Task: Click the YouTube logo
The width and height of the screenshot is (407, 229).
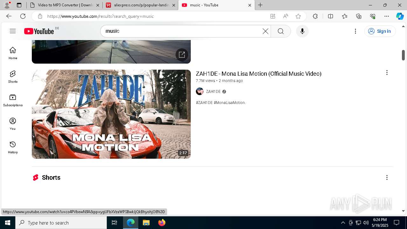Action: (39, 31)
